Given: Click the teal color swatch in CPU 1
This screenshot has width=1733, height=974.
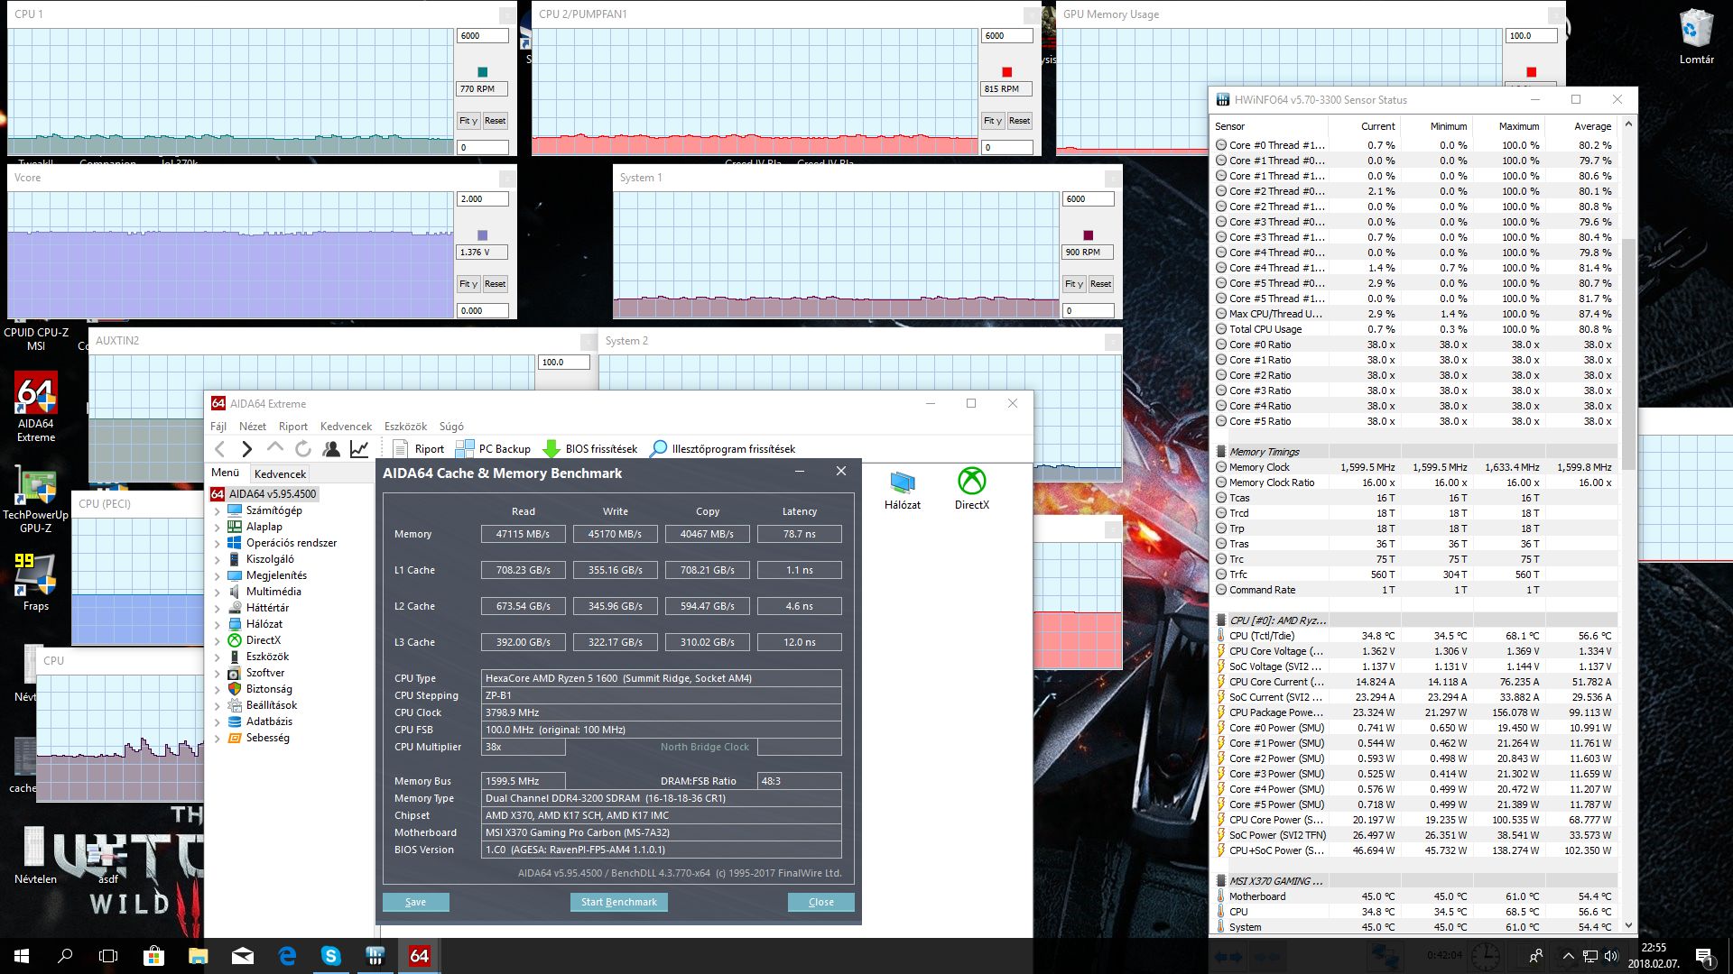Looking at the screenshot, I should tap(482, 72).
